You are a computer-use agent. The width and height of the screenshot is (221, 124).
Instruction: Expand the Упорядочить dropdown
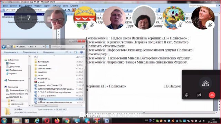pyautogui.click(x=11, y=52)
